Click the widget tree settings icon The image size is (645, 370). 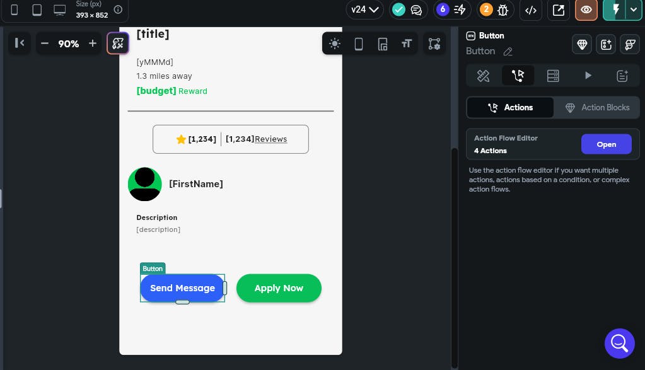[x=434, y=43]
